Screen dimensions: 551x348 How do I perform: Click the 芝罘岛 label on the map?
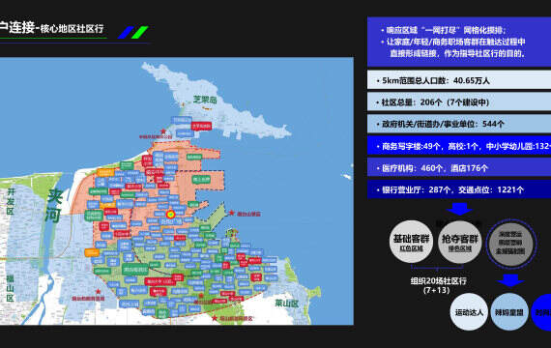(x=205, y=100)
